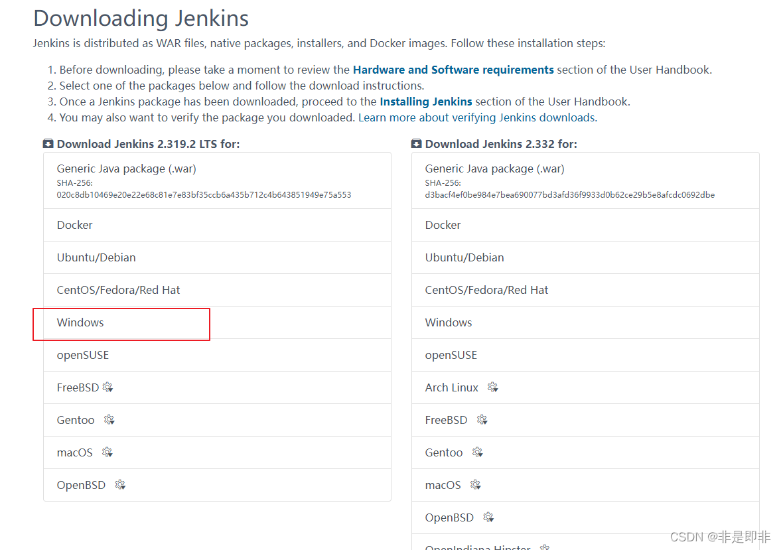Choose Ubuntu/Debian in the LTS list
Screen dimensions: 781x550
coord(96,257)
